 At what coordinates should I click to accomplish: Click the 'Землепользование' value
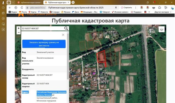(x=45, y=58)
